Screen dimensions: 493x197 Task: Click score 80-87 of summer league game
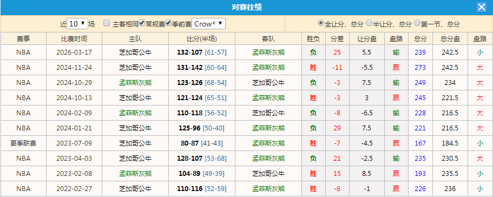tap(189, 143)
